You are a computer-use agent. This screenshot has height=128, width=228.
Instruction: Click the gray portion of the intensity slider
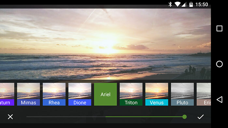66,117
